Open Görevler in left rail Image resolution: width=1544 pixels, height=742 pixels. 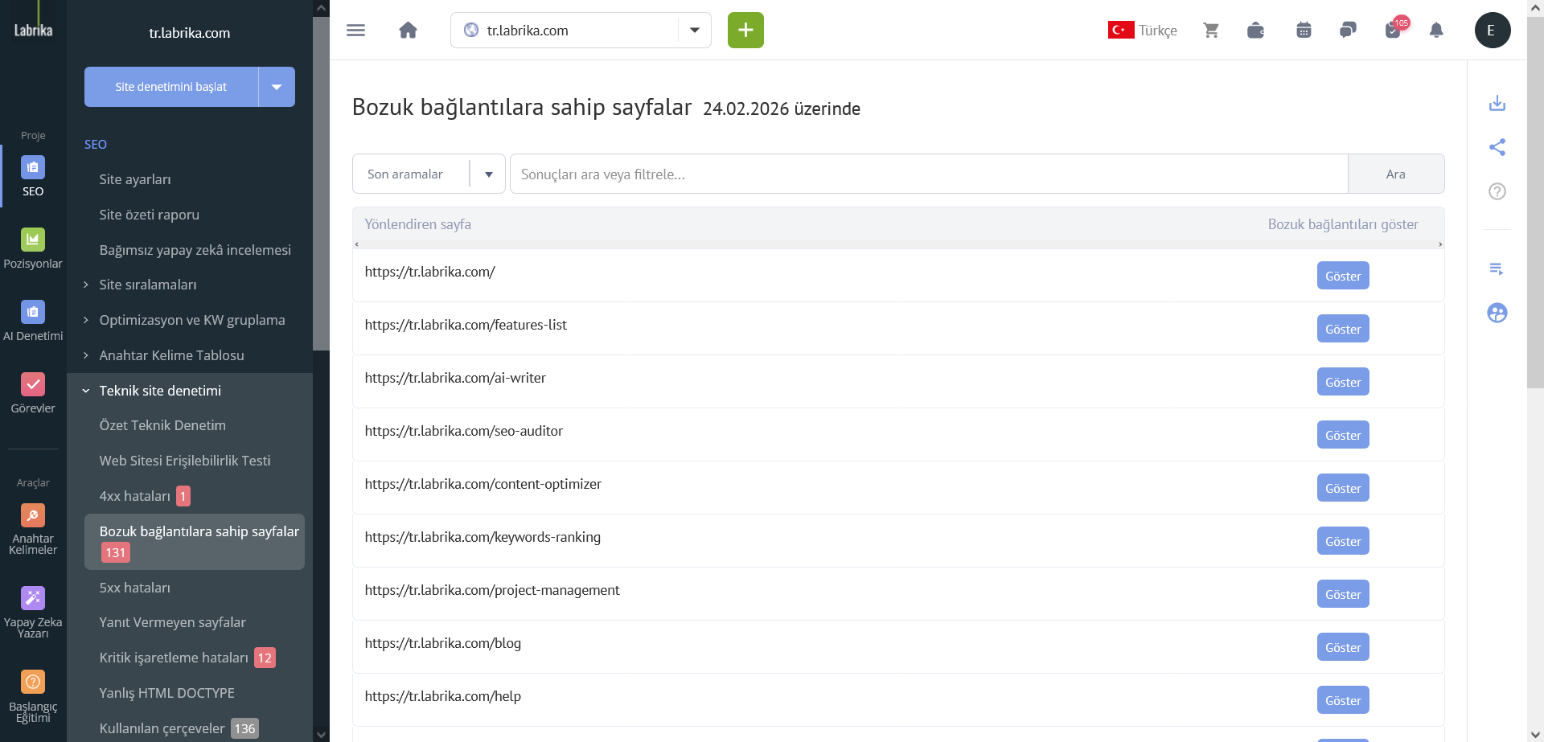tap(33, 393)
